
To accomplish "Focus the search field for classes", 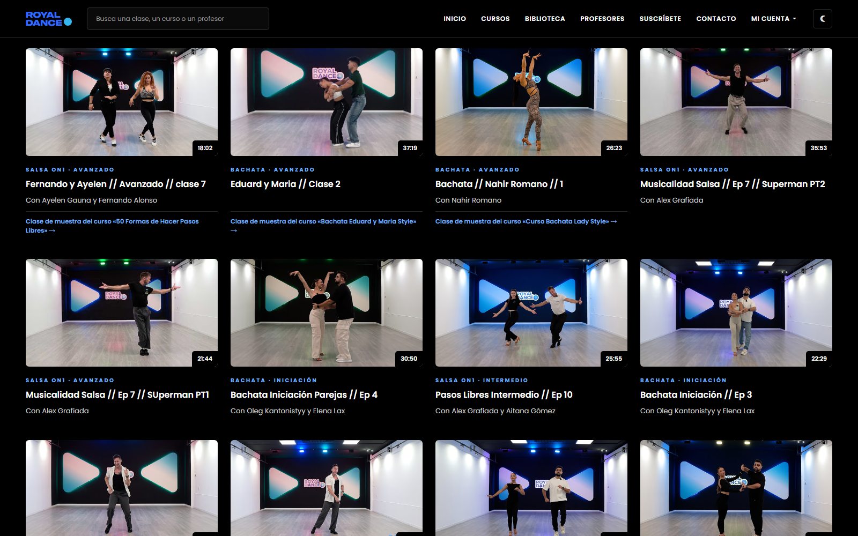I will pos(178,19).
